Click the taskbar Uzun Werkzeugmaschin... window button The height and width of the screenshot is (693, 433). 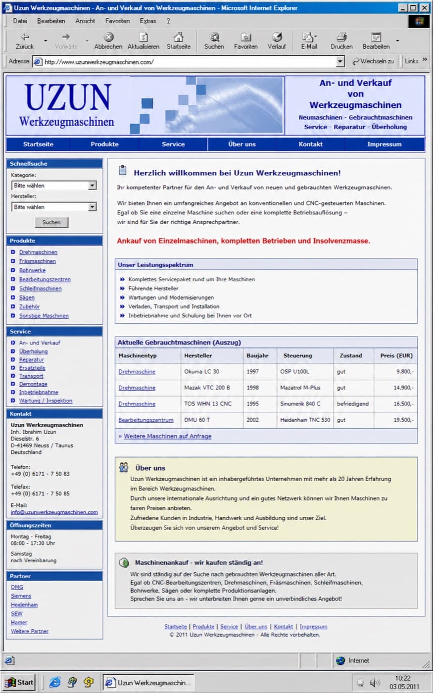(148, 683)
